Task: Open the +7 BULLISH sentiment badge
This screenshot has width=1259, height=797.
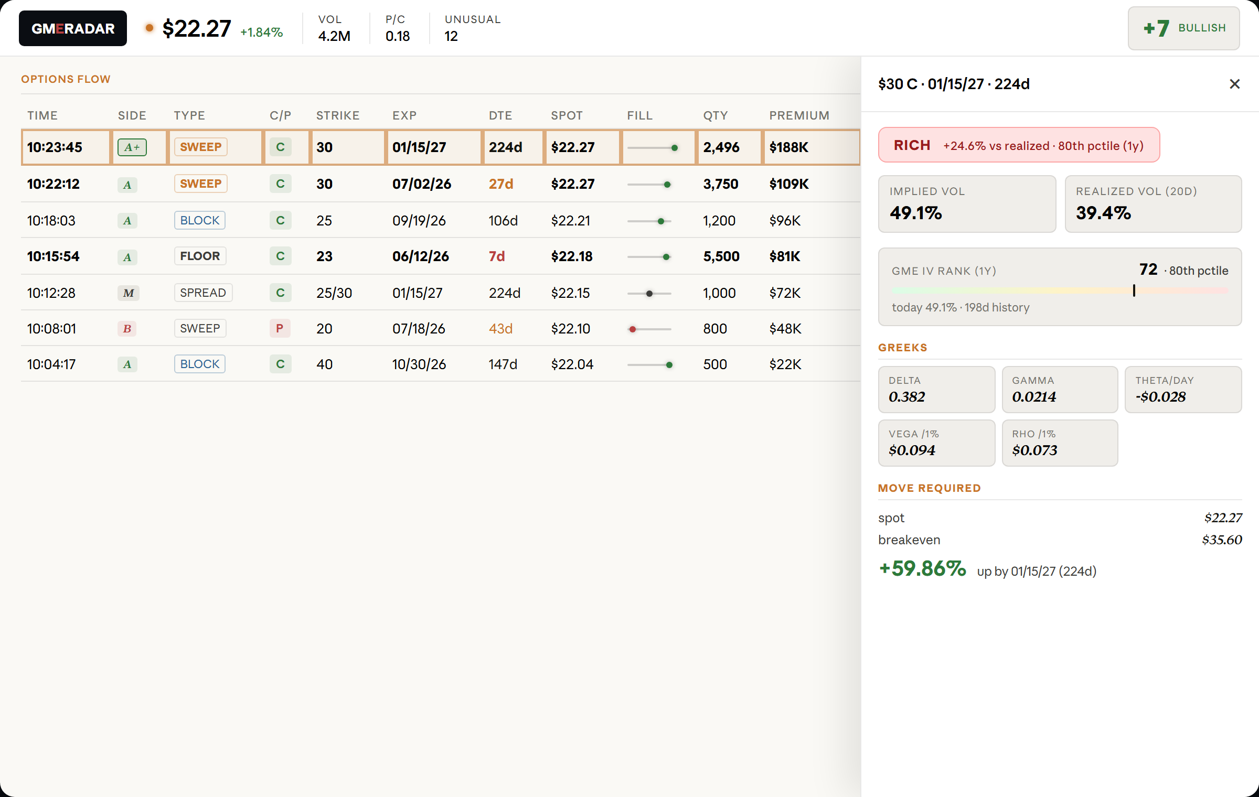Action: coord(1184,28)
